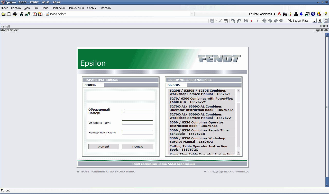
Task: Click the ПОИСК search button
Action: coord(137,147)
